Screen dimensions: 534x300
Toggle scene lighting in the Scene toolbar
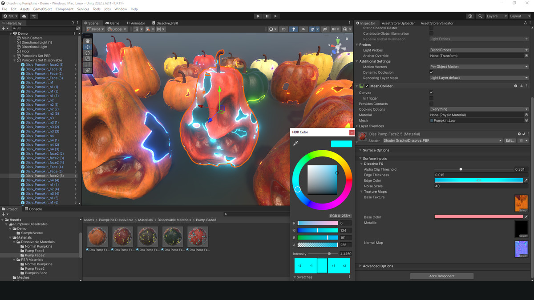coord(294,29)
